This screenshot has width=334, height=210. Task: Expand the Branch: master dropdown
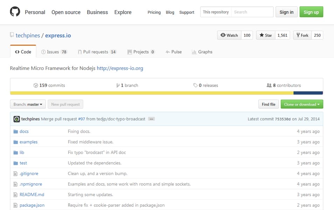28,104
